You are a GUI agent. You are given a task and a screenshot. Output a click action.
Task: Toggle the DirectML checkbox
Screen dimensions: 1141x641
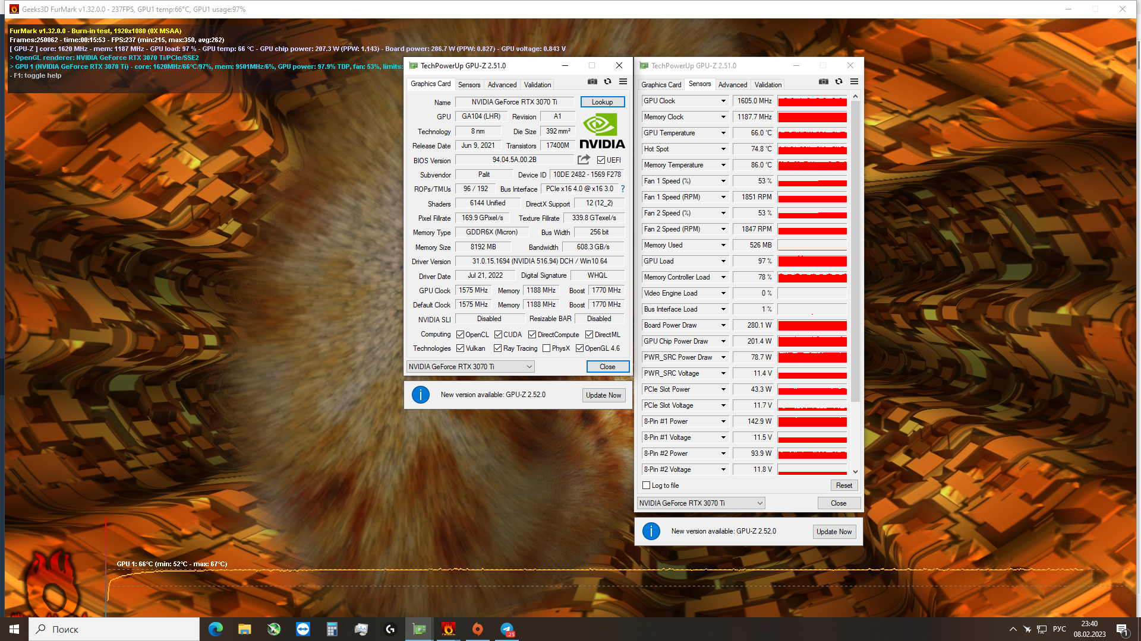(x=589, y=335)
